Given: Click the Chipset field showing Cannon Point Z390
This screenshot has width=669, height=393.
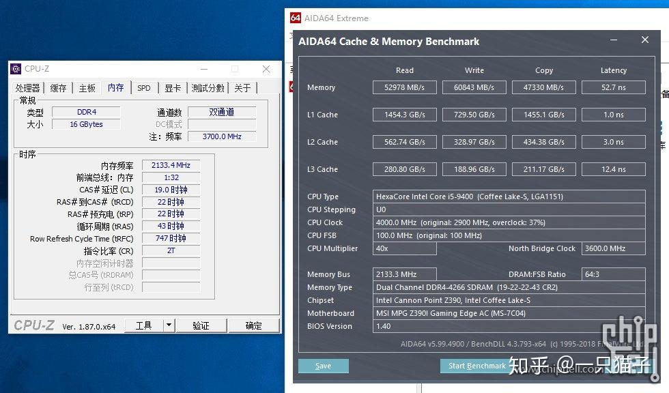Looking at the screenshot, I should (x=509, y=300).
